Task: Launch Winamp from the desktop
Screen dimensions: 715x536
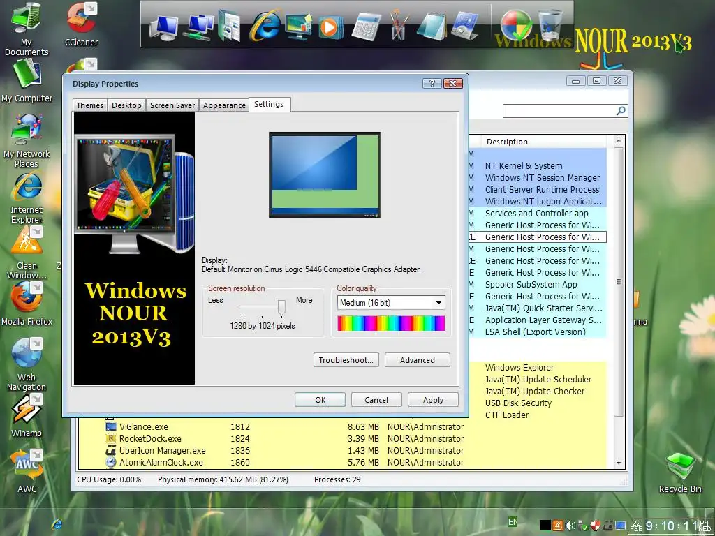Action: click(27, 416)
